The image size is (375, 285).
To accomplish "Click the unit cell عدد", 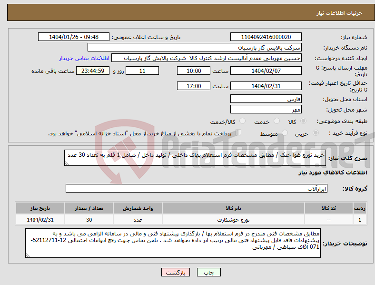I will pos(138,220).
